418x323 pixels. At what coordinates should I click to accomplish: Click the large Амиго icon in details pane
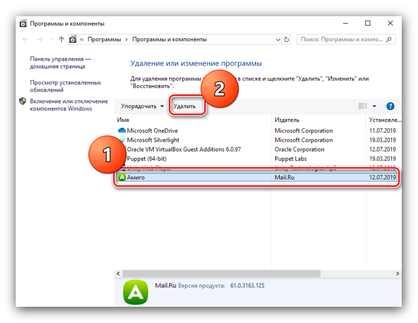[x=136, y=292]
